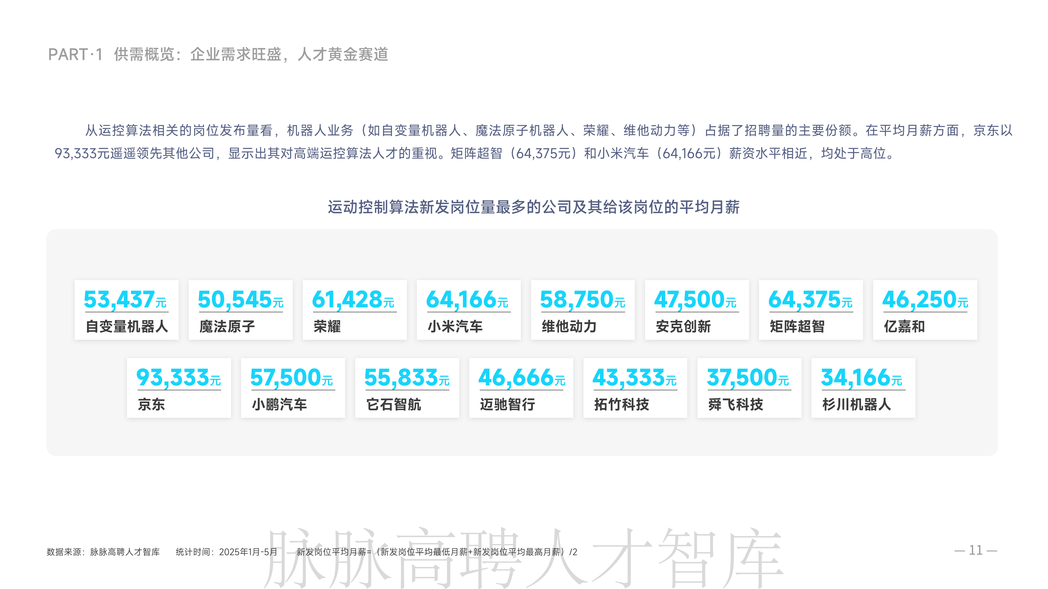The width and height of the screenshot is (1048, 589).
Task: Click the footer text "统计时间：2025年1月-5月"
Action: point(226,552)
